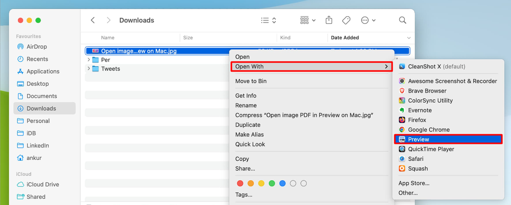
Task: Select the Tweets folder row
Action: pyautogui.click(x=158, y=68)
